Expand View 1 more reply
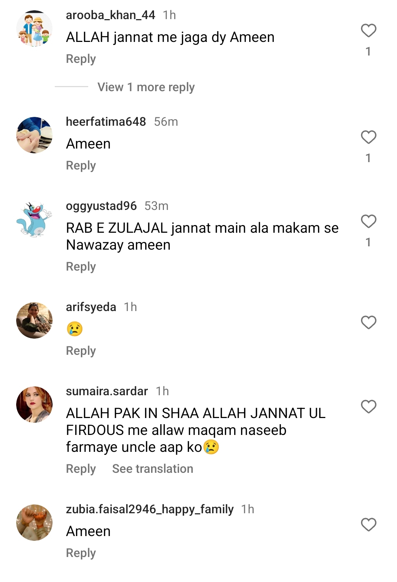The width and height of the screenshot is (397, 582). point(146,87)
